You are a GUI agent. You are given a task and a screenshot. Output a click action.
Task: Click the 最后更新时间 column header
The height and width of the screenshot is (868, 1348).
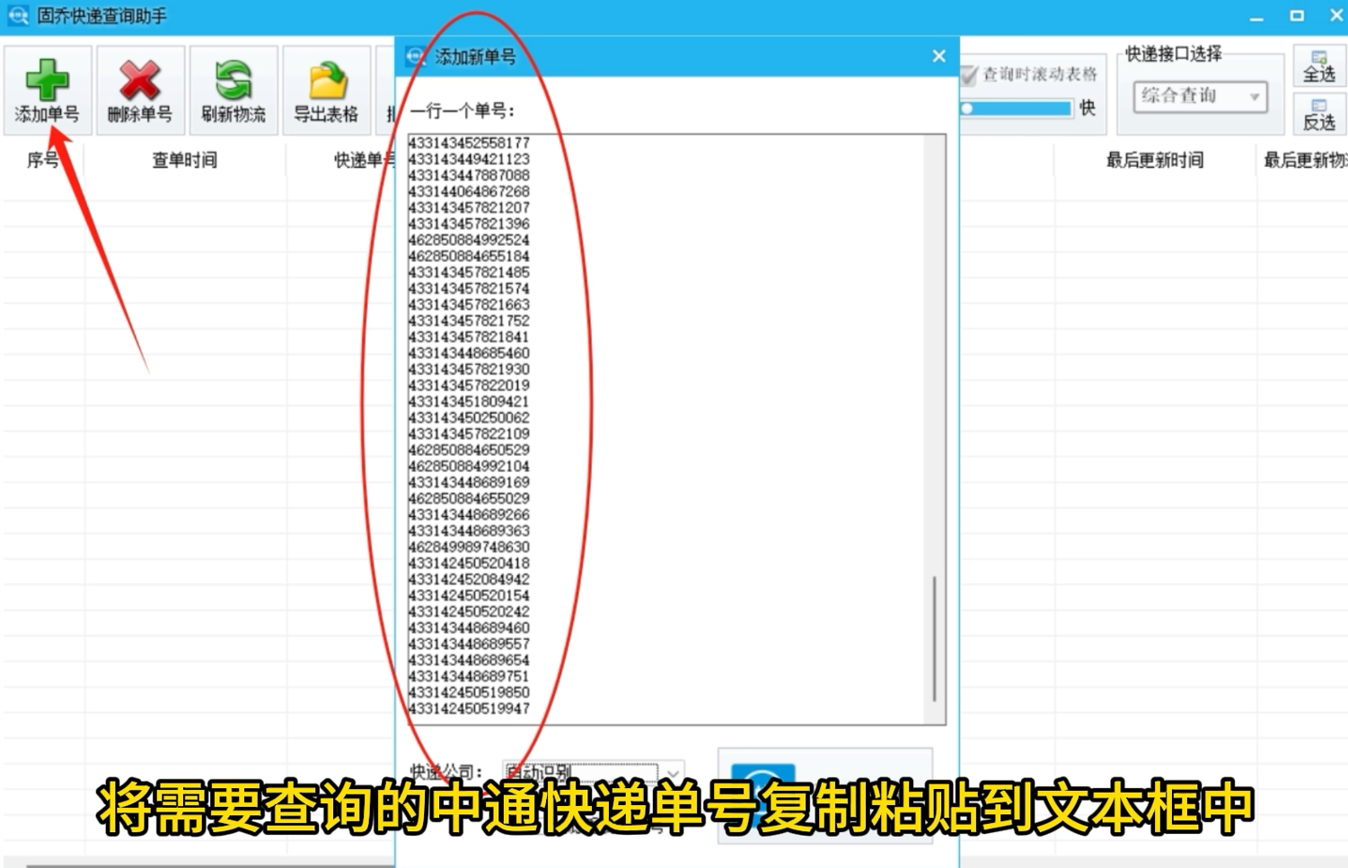[1155, 160]
